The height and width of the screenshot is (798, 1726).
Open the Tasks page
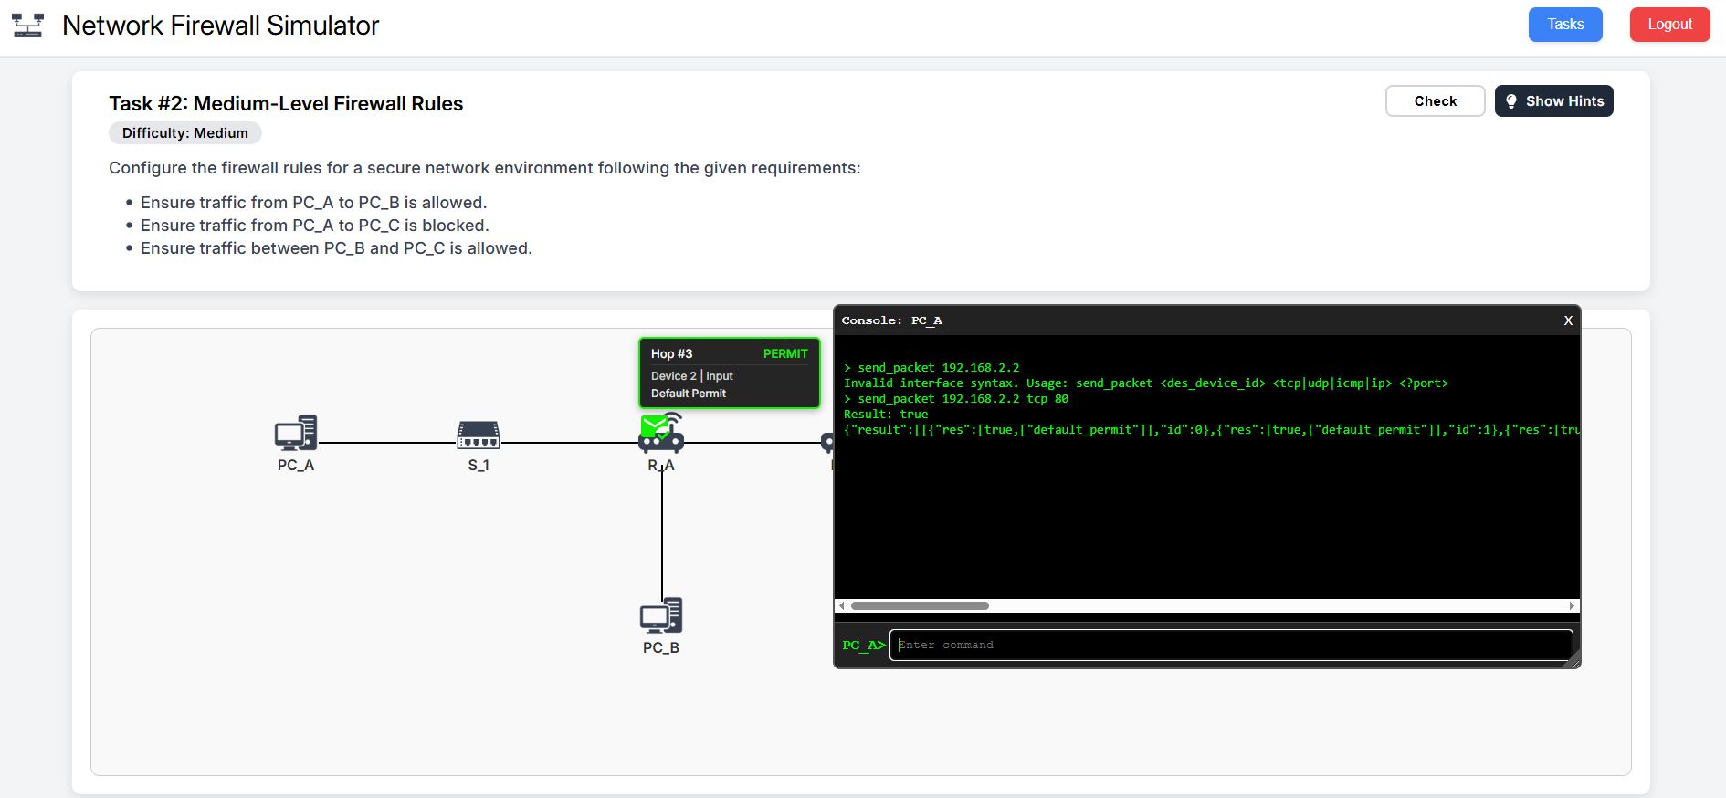tap(1564, 25)
